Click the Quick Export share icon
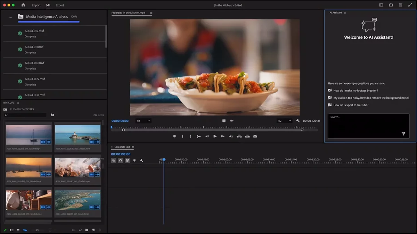The width and height of the screenshot is (417, 234). [x=391, y=5]
